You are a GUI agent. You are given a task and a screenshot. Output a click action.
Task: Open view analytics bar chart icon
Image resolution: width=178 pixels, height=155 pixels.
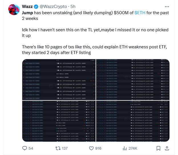tap(125, 148)
